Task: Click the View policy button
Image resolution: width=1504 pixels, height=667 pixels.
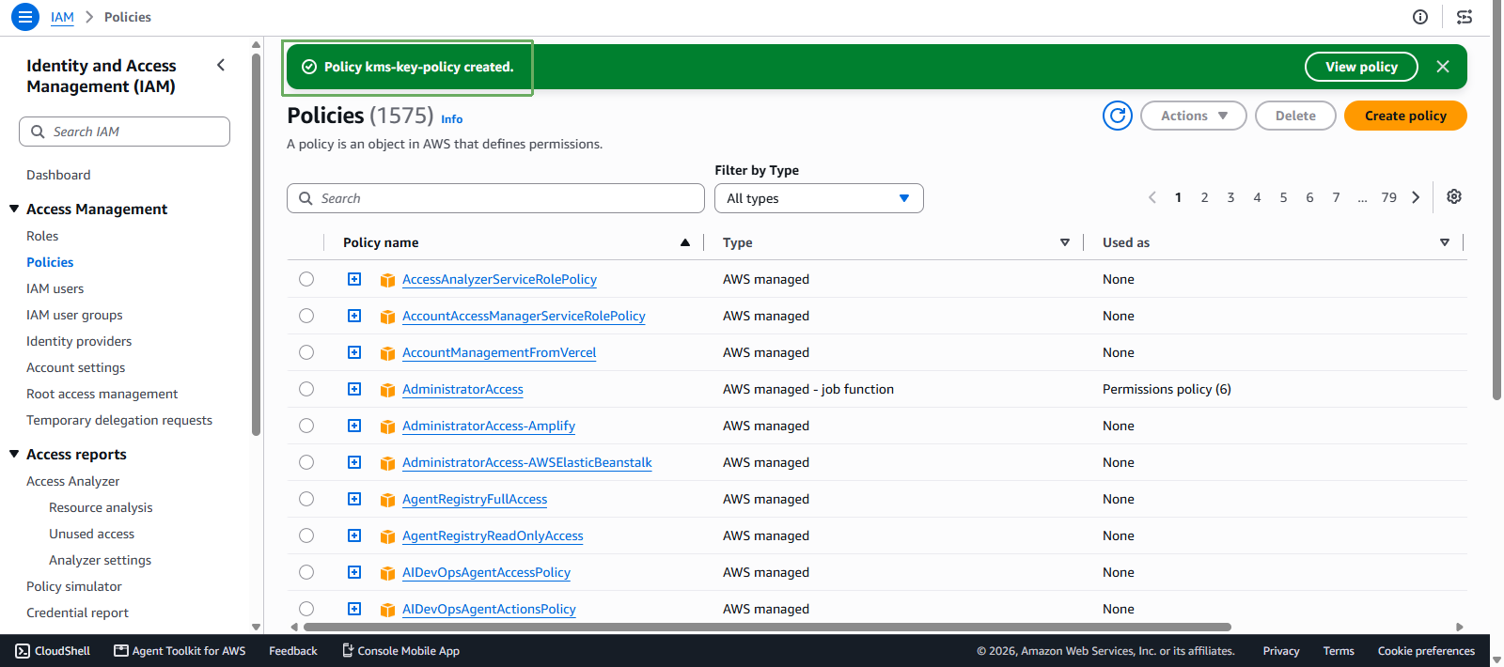Action: pyautogui.click(x=1361, y=67)
